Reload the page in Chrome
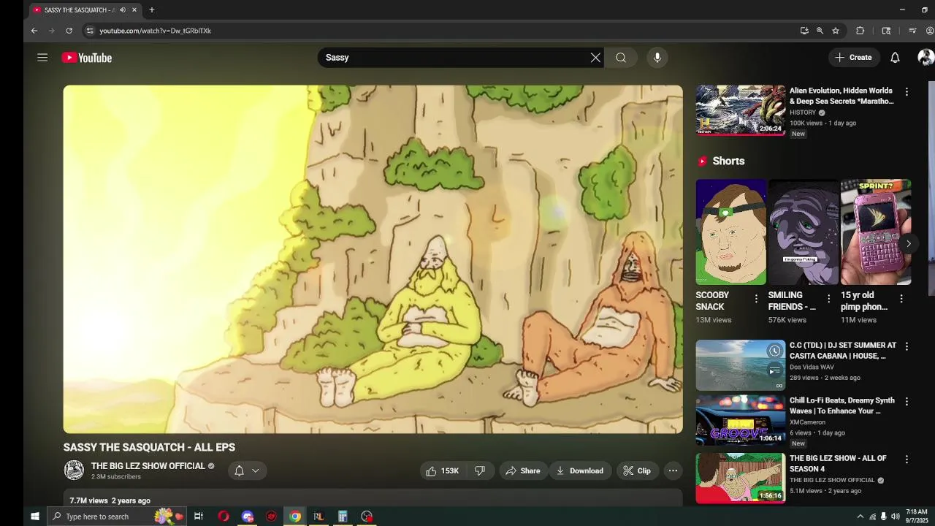The width and height of the screenshot is (935, 526). pyautogui.click(x=69, y=31)
